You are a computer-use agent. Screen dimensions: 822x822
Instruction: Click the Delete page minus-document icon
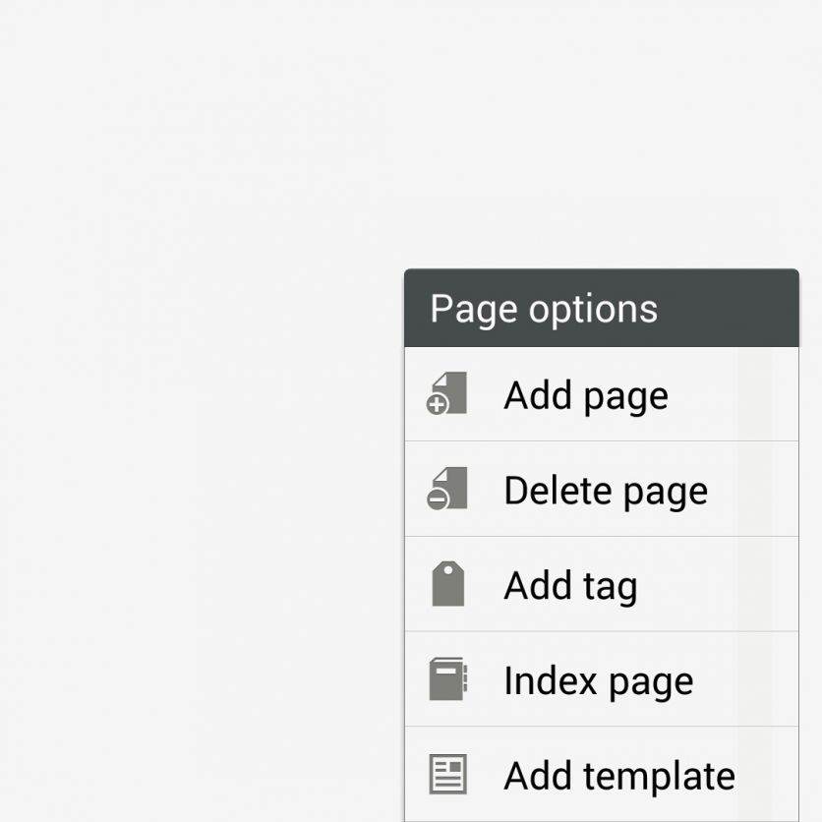447,490
